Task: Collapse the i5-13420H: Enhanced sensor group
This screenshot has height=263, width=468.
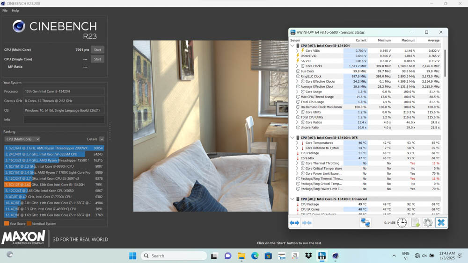Action: tap(292, 199)
